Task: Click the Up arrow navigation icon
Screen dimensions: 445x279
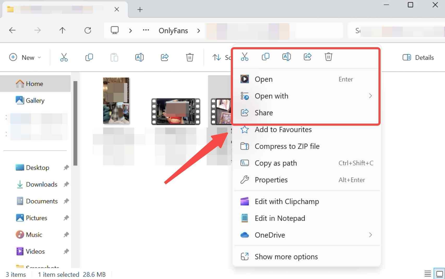Action: pos(62,31)
